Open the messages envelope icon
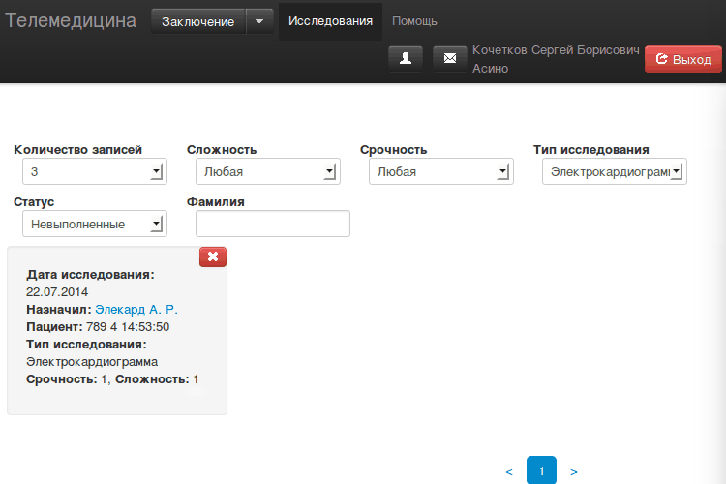Screen dimensions: 726x484 pos(449,59)
